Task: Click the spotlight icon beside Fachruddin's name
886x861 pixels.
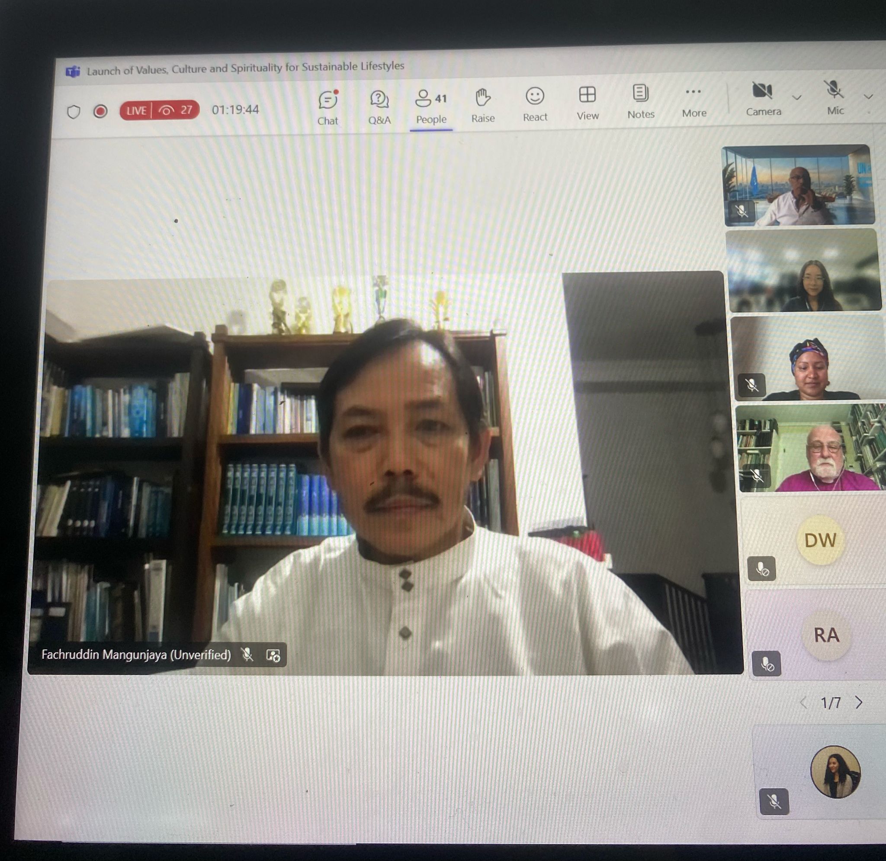Action: [x=273, y=655]
